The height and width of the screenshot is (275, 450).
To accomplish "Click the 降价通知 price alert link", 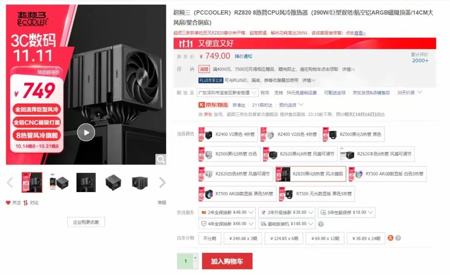I will click(243, 56).
